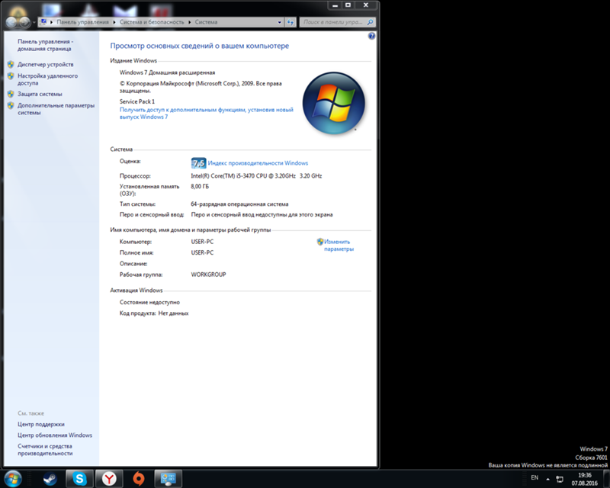This screenshot has width=610, height=488.
Task: Launch Origin from the taskbar
Action: click(x=139, y=479)
